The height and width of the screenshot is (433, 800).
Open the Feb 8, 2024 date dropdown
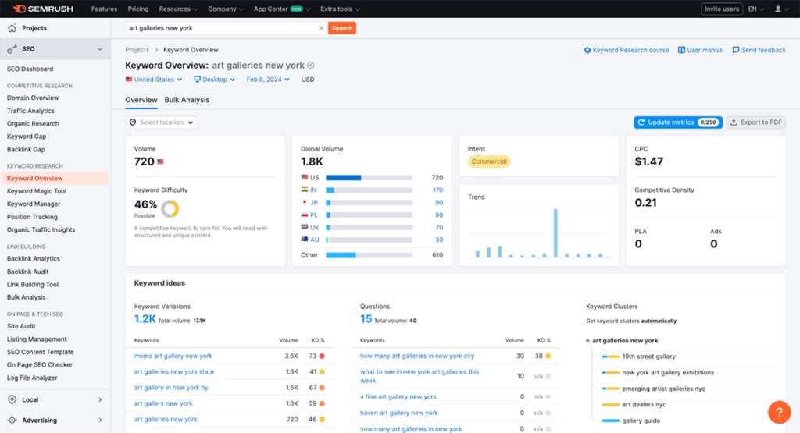(x=268, y=80)
